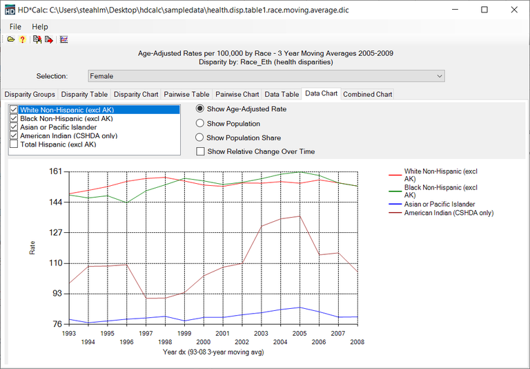Open the File menu
The width and height of the screenshot is (530, 369).
[x=15, y=26]
